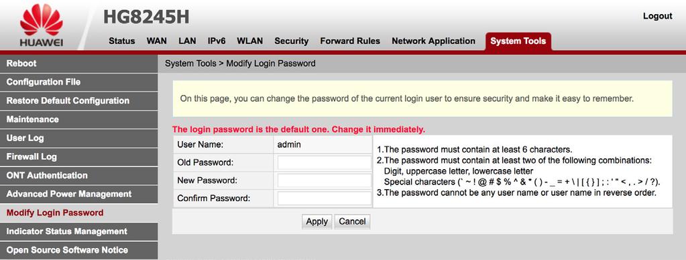Click the Cancel button

pos(352,222)
